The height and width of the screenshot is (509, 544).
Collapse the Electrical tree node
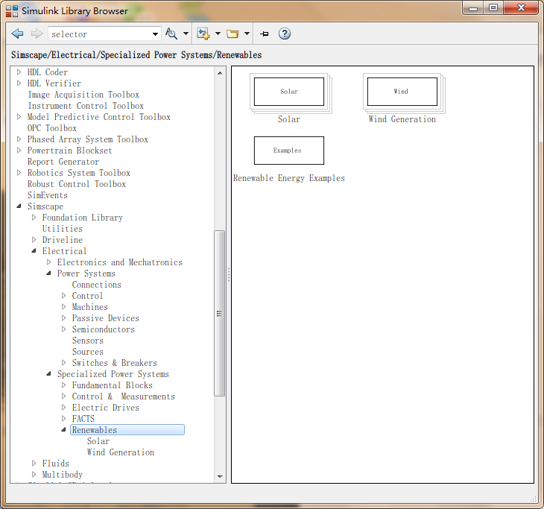(x=34, y=251)
